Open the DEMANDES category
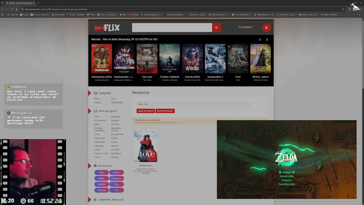The image size is (364, 205). pos(117,102)
